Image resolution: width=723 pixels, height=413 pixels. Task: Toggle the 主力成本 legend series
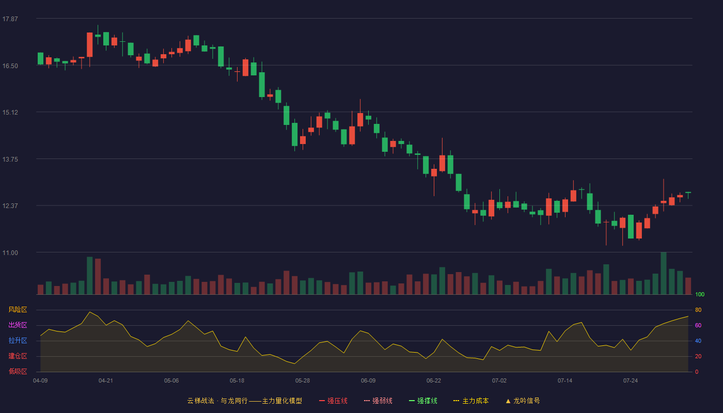tap(471, 401)
